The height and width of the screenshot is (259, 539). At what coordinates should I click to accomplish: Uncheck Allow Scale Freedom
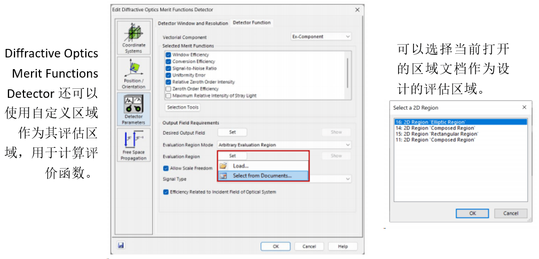coord(166,168)
